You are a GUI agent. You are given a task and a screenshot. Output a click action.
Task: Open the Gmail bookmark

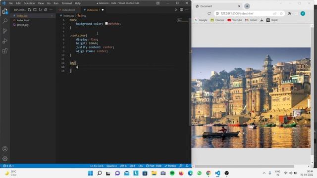click(x=251, y=20)
